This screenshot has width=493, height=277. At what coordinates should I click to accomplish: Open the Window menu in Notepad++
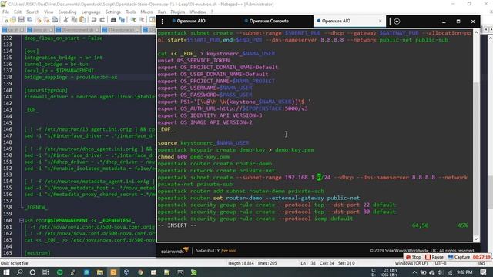[x=198, y=12]
